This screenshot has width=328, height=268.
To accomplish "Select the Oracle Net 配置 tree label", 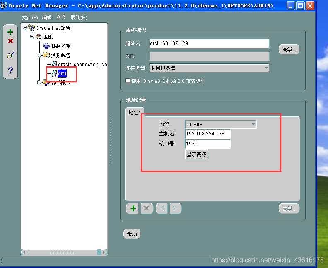I will pos(53,28).
